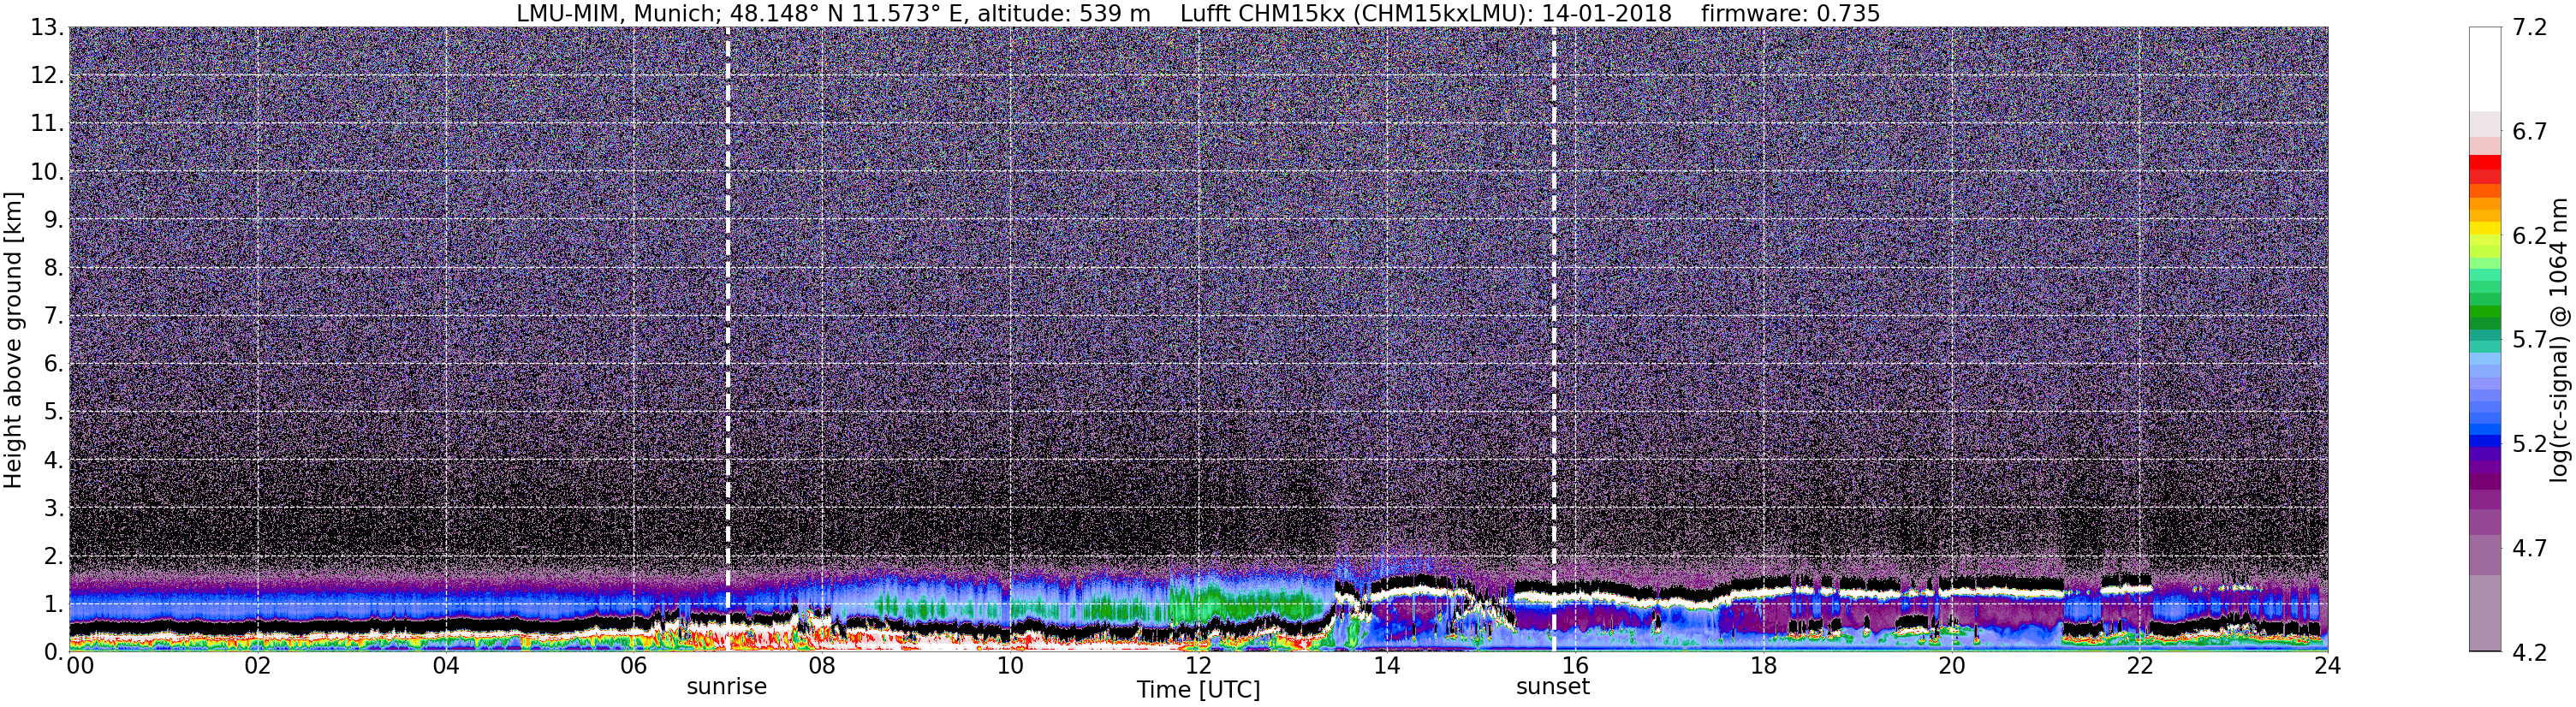2576x707 pixels.
Task: Click the 'log(rc-signal) @ 1064 nm' colorbar label
Action: 2560,340
